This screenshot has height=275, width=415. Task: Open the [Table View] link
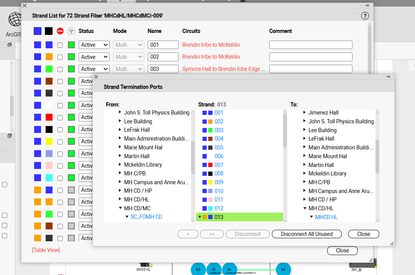tap(46, 250)
